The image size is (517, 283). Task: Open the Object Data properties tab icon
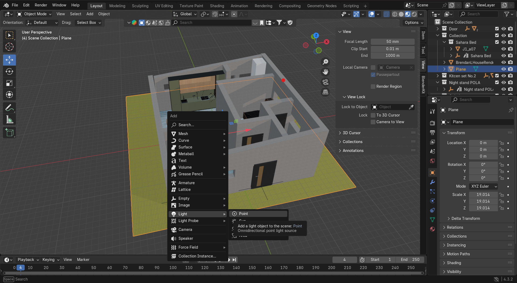tap(432, 220)
